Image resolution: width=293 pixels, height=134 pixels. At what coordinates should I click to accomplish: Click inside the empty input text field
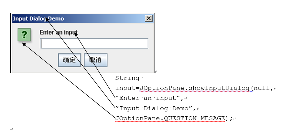(94, 43)
